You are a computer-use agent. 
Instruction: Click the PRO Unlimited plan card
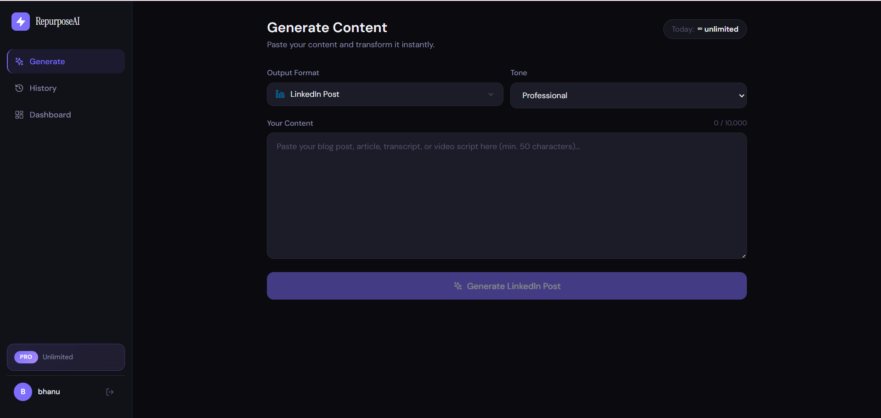pos(66,357)
